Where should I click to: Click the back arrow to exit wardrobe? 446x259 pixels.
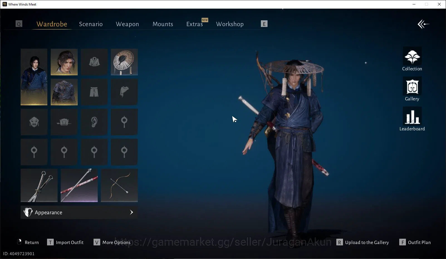(x=423, y=24)
